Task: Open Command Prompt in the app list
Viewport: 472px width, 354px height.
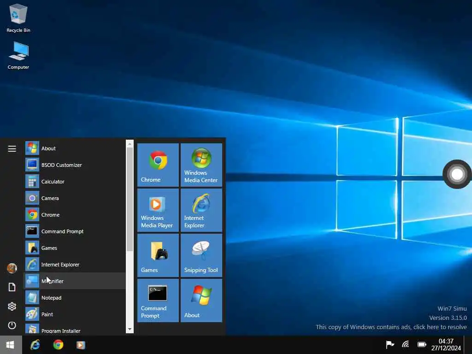Action: [x=74, y=231]
